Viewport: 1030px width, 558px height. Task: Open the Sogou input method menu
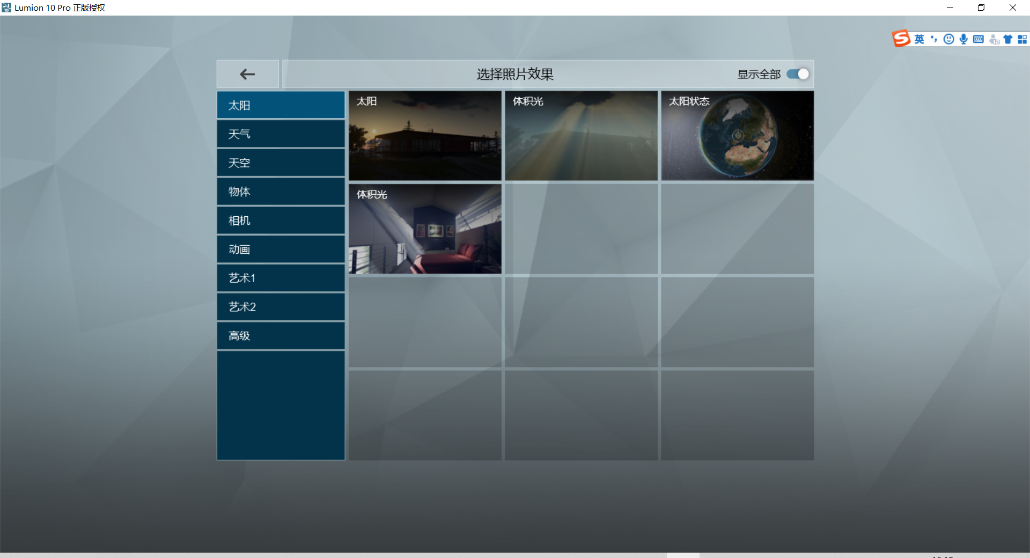pos(901,38)
